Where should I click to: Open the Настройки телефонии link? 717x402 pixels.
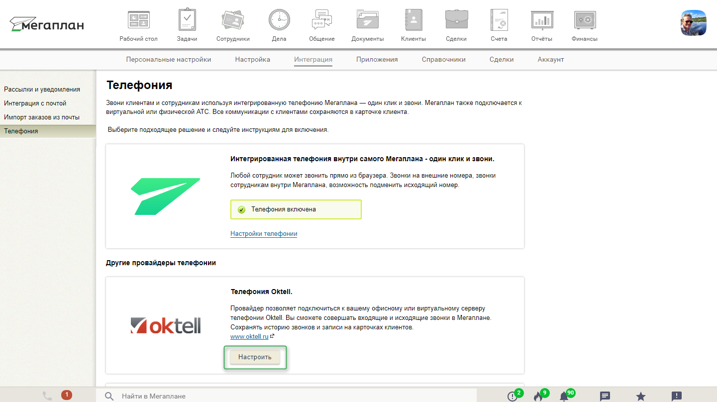click(264, 233)
